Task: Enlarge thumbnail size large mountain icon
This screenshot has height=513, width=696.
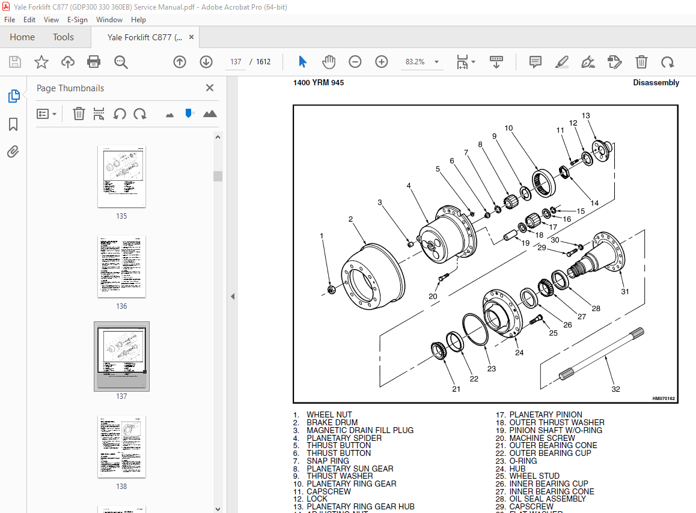Action: click(x=210, y=114)
